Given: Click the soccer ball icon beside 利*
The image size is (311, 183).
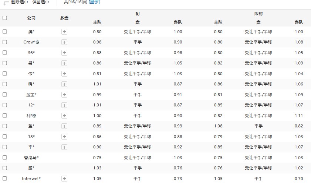Looking at the screenshot, I should pos(35,116).
